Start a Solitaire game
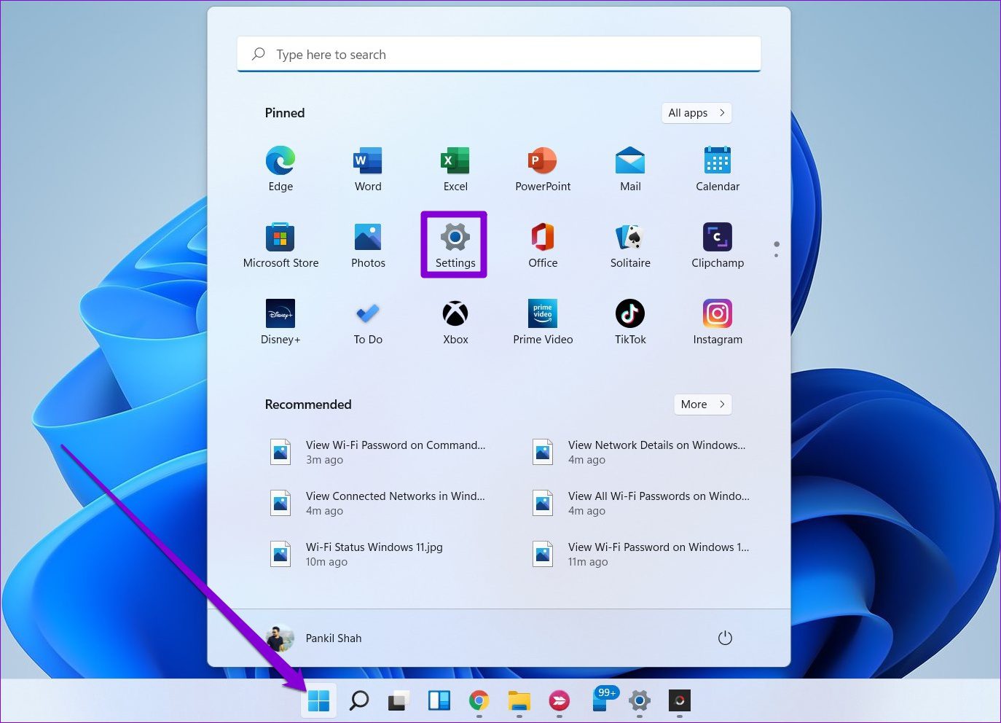1001x723 pixels. (x=630, y=244)
